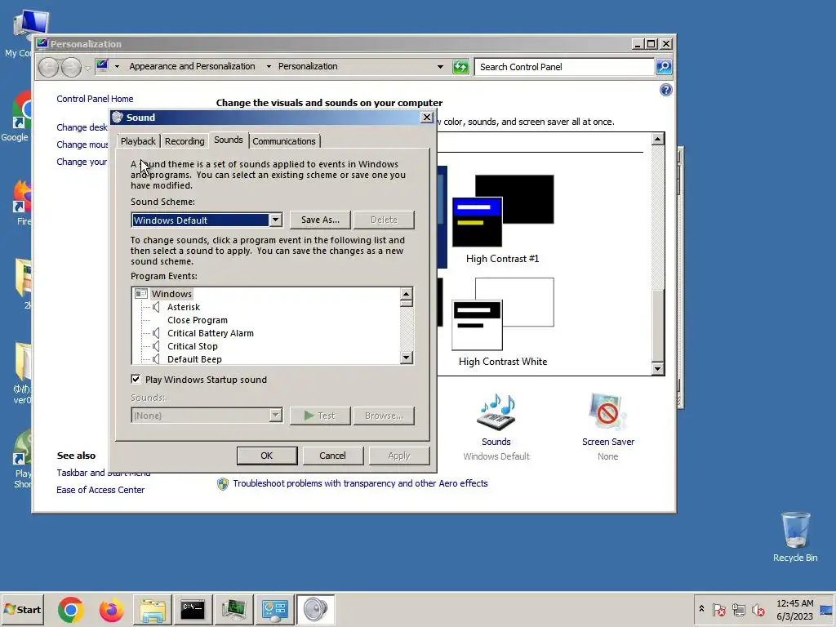836x627 pixels.
Task: Toggle Play Windows Startup sound checkbox
Action: tap(136, 379)
